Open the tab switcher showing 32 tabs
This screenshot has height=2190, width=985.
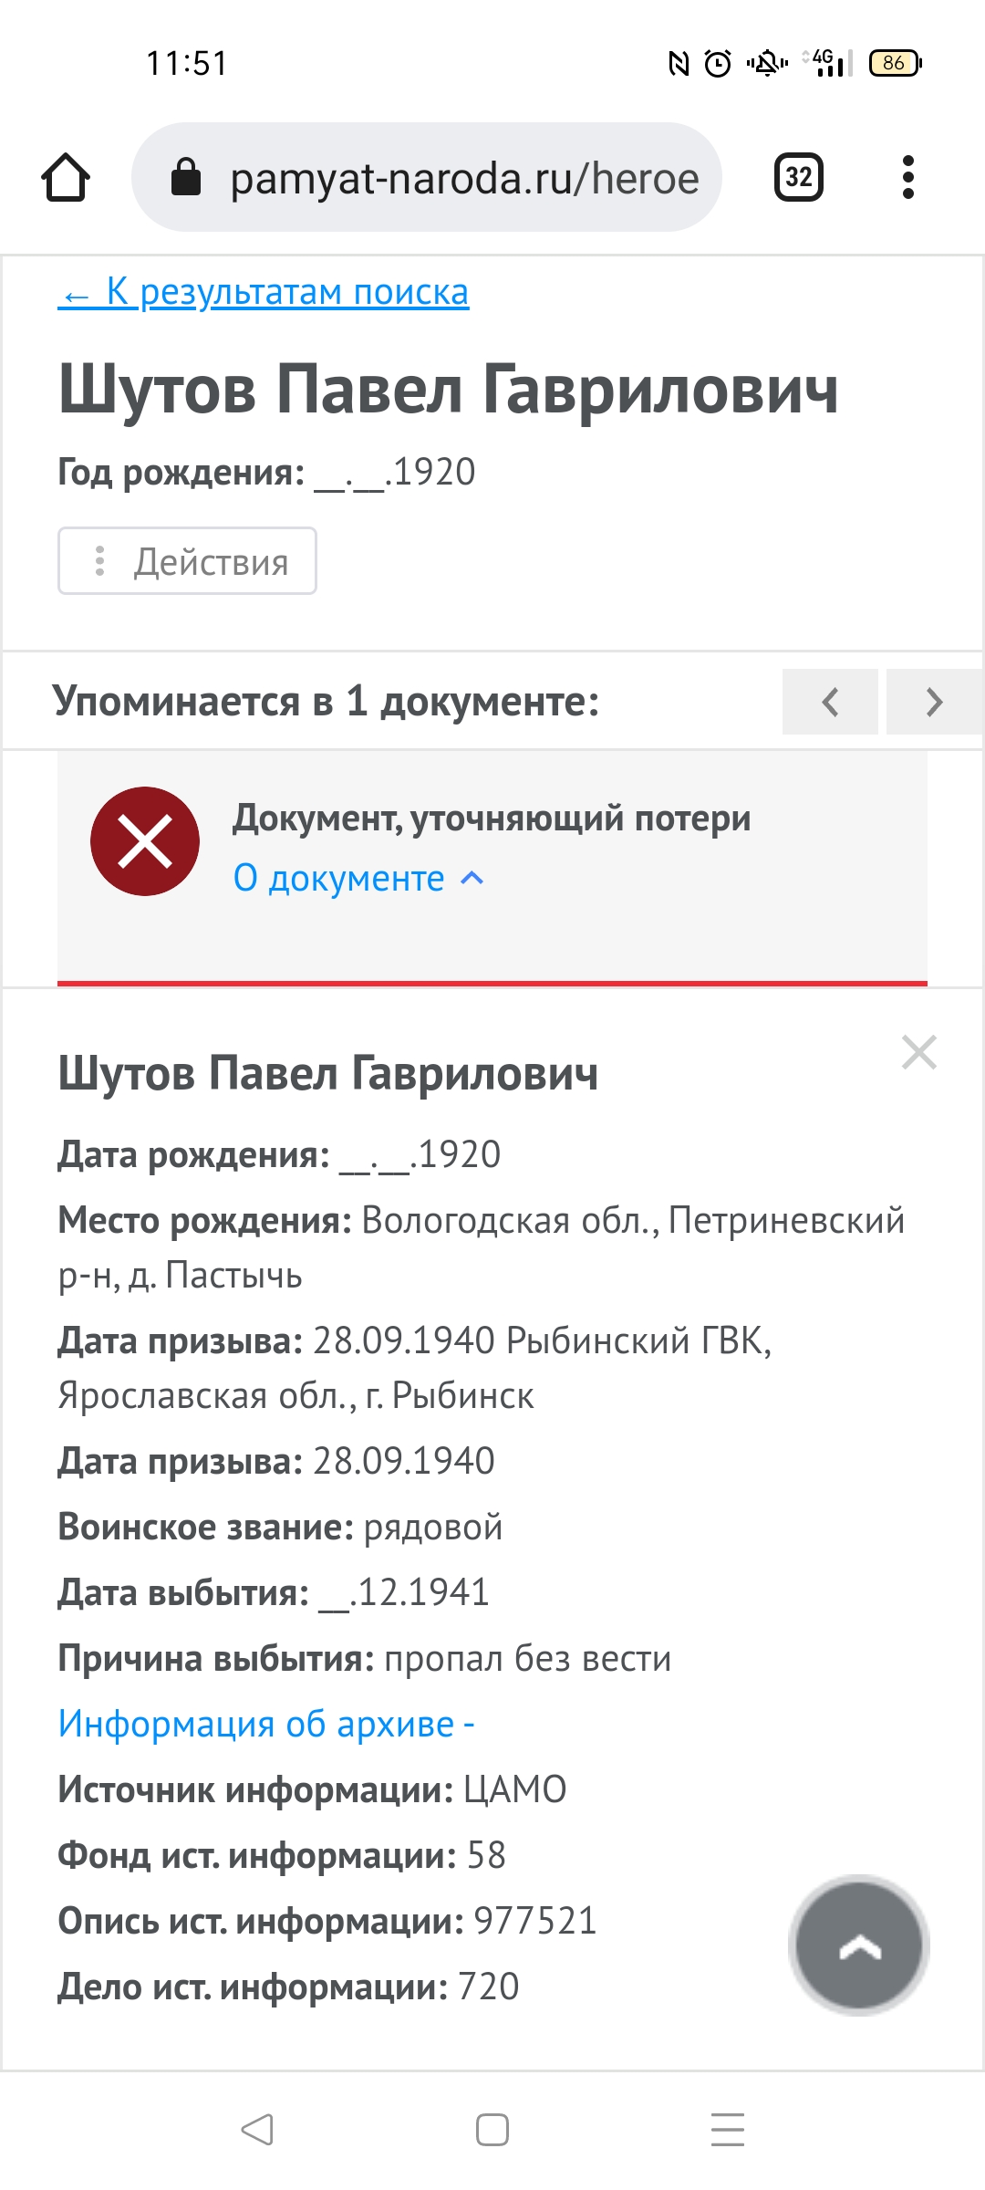798,177
